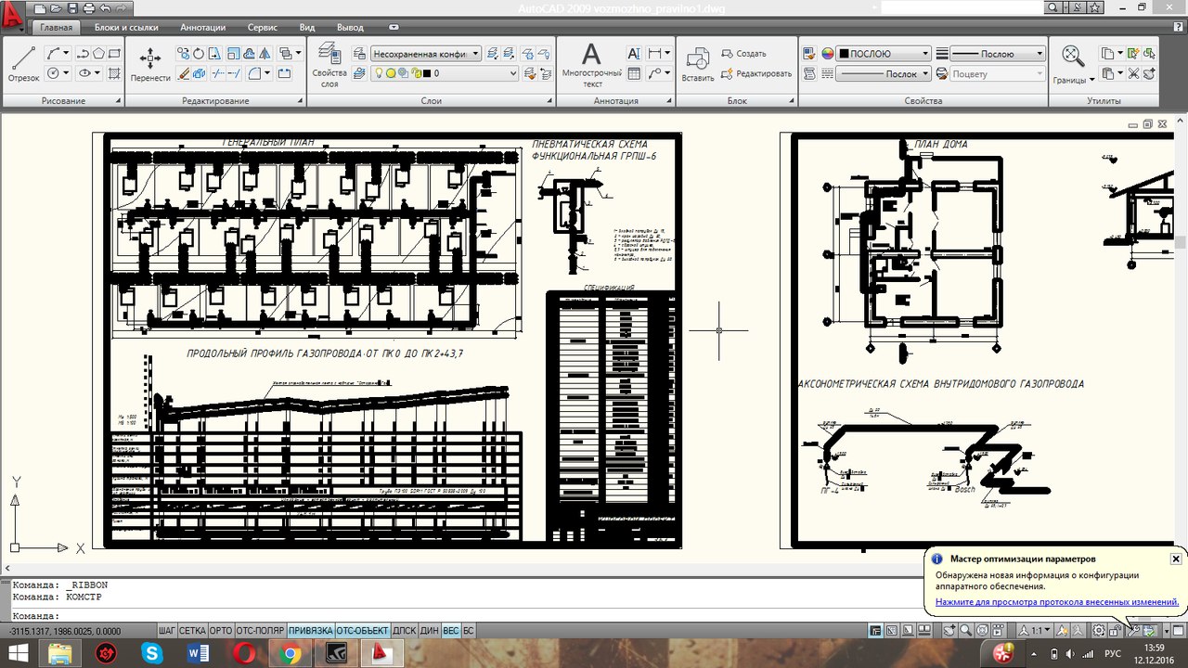This screenshot has width=1188, height=668.
Task: Open the Свойства слоя layer properties
Action: [x=329, y=63]
